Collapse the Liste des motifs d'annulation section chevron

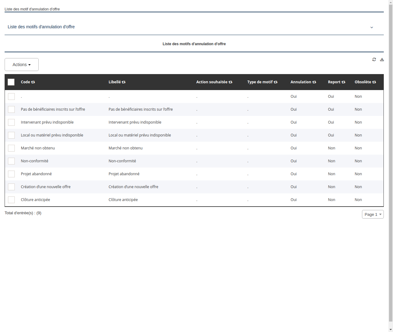(x=372, y=27)
